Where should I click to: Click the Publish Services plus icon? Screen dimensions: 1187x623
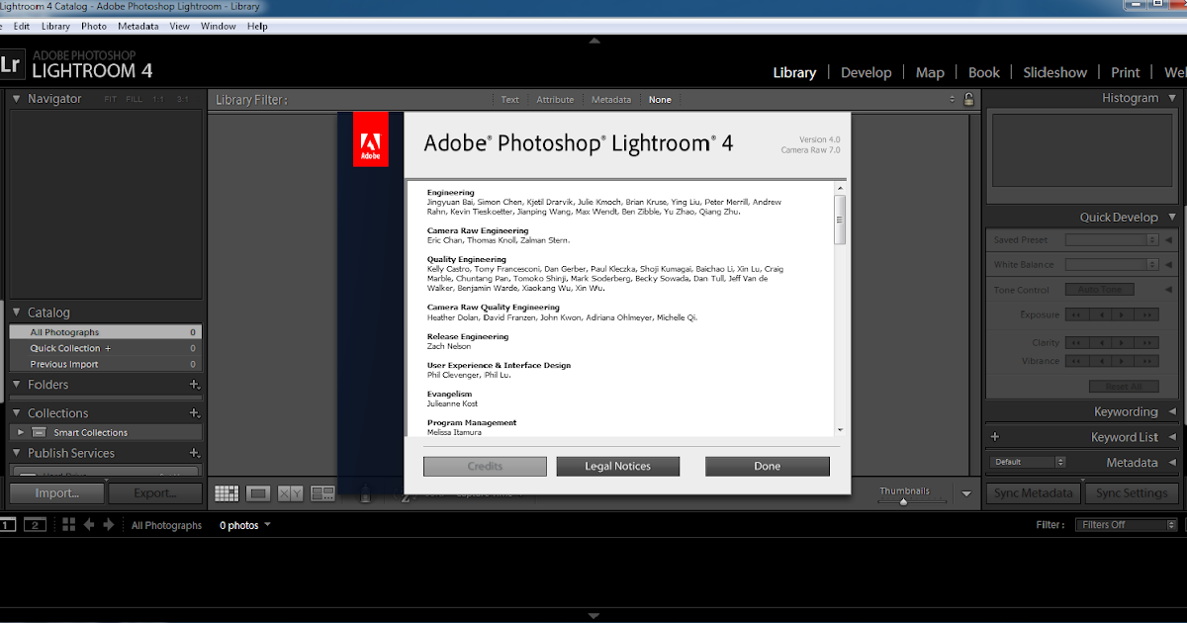tap(194, 453)
